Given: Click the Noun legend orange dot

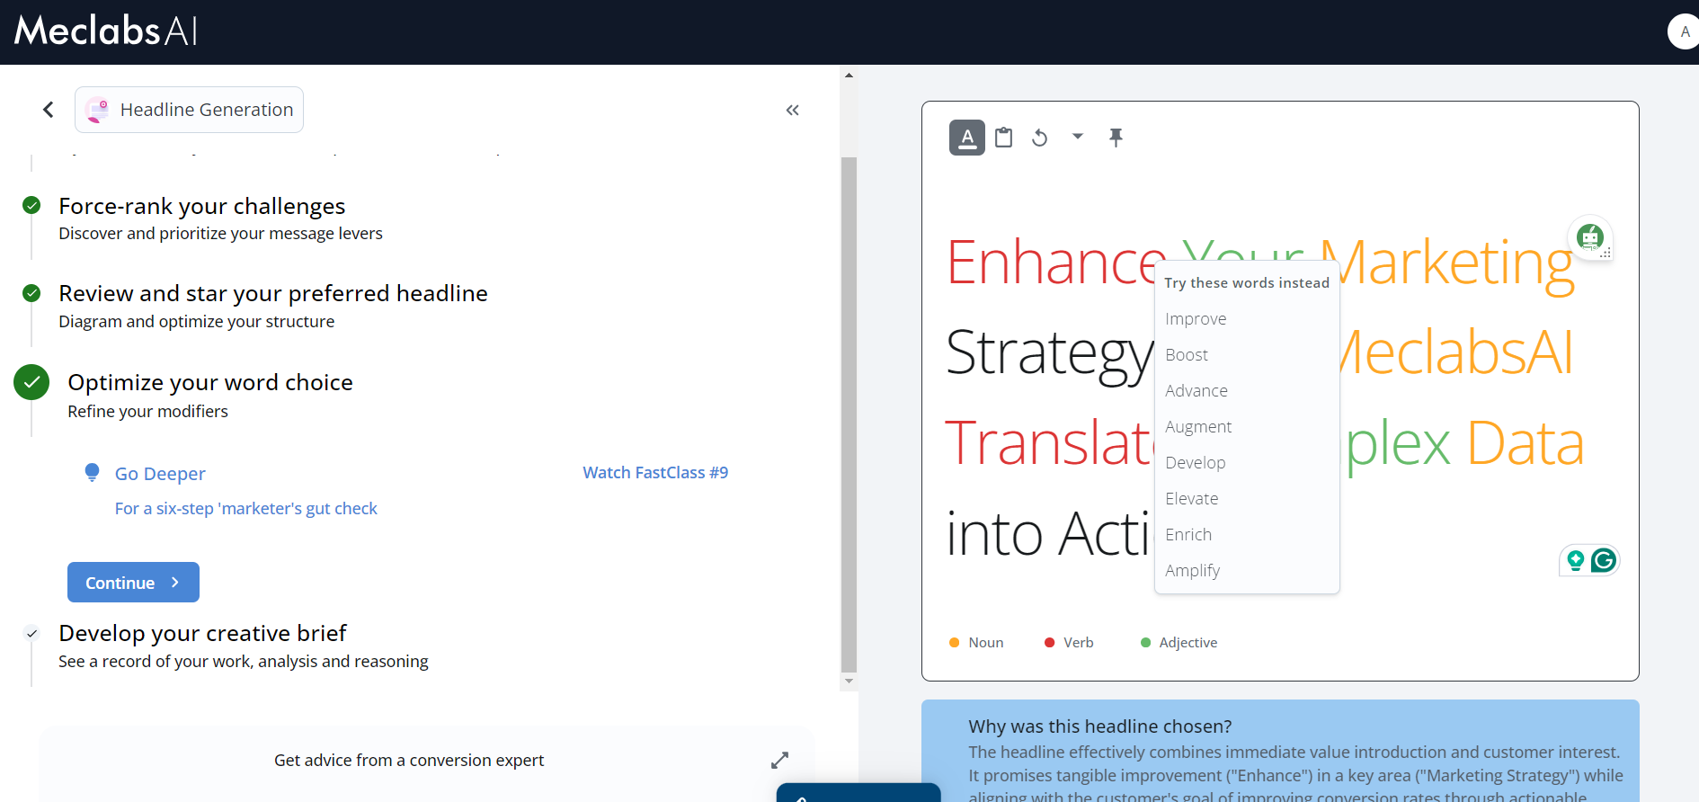Looking at the screenshot, I should click(x=955, y=643).
